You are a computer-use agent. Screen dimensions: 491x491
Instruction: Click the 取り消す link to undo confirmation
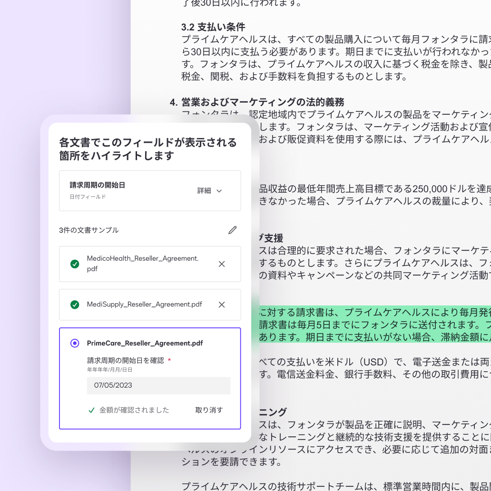[209, 410]
